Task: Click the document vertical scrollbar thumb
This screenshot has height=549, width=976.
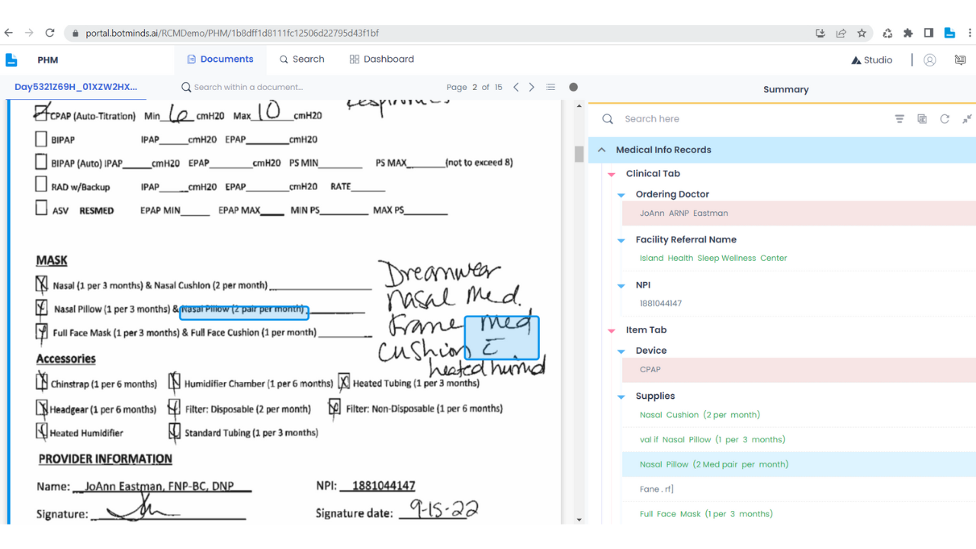Action: pyautogui.click(x=579, y=153)
